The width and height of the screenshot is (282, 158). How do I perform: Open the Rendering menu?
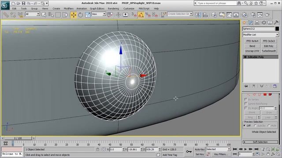(113, 8)
